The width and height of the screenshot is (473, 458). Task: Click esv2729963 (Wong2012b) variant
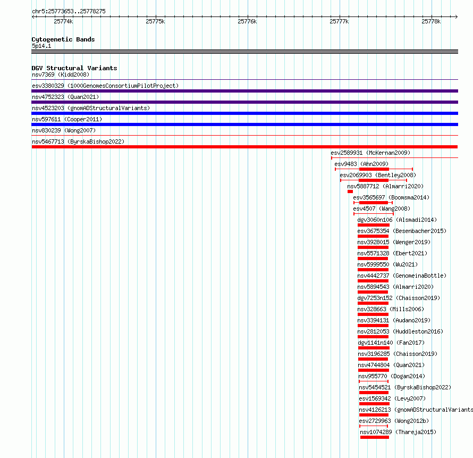coord(394,421)
